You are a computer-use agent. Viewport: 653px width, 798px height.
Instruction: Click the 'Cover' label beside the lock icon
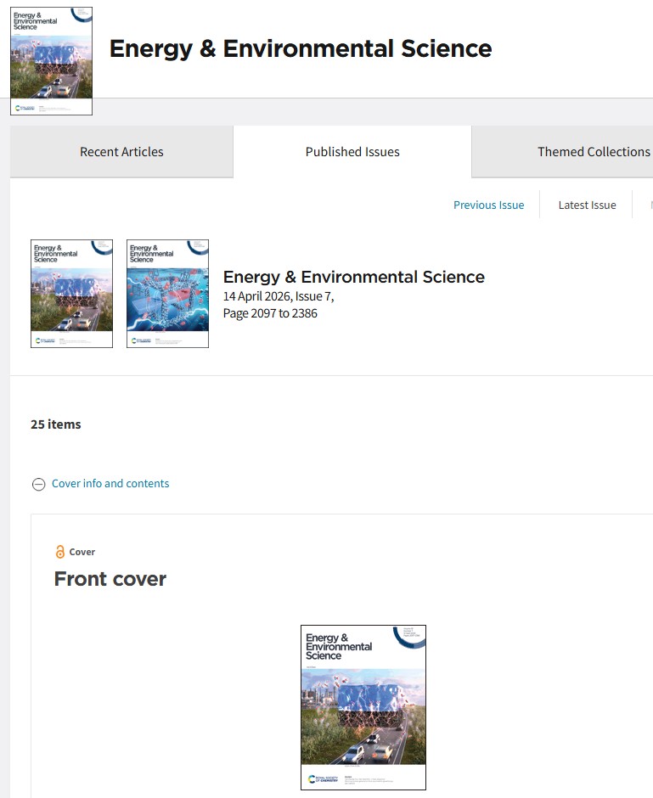(82, 552)
